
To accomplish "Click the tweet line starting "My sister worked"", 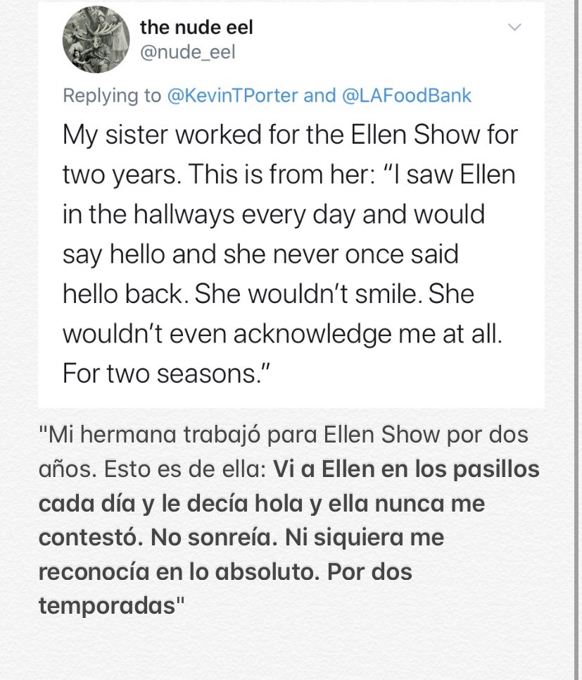I will click(x=290, y=134).
